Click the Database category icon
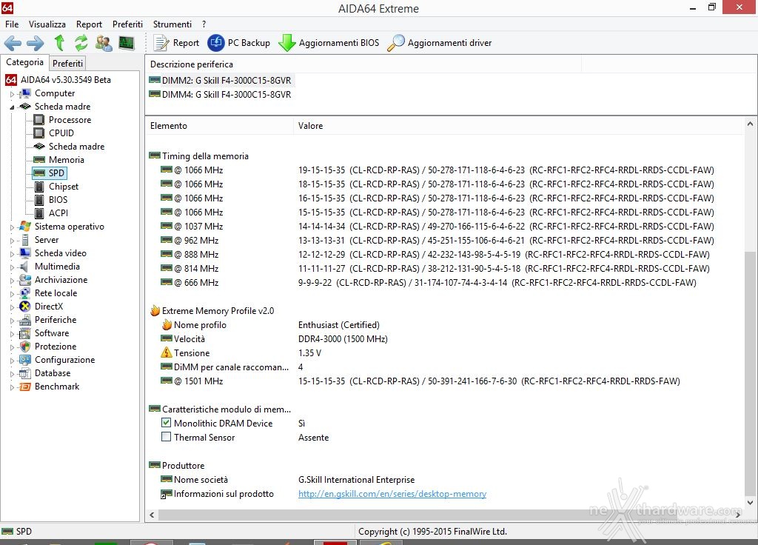 [25, 373]
